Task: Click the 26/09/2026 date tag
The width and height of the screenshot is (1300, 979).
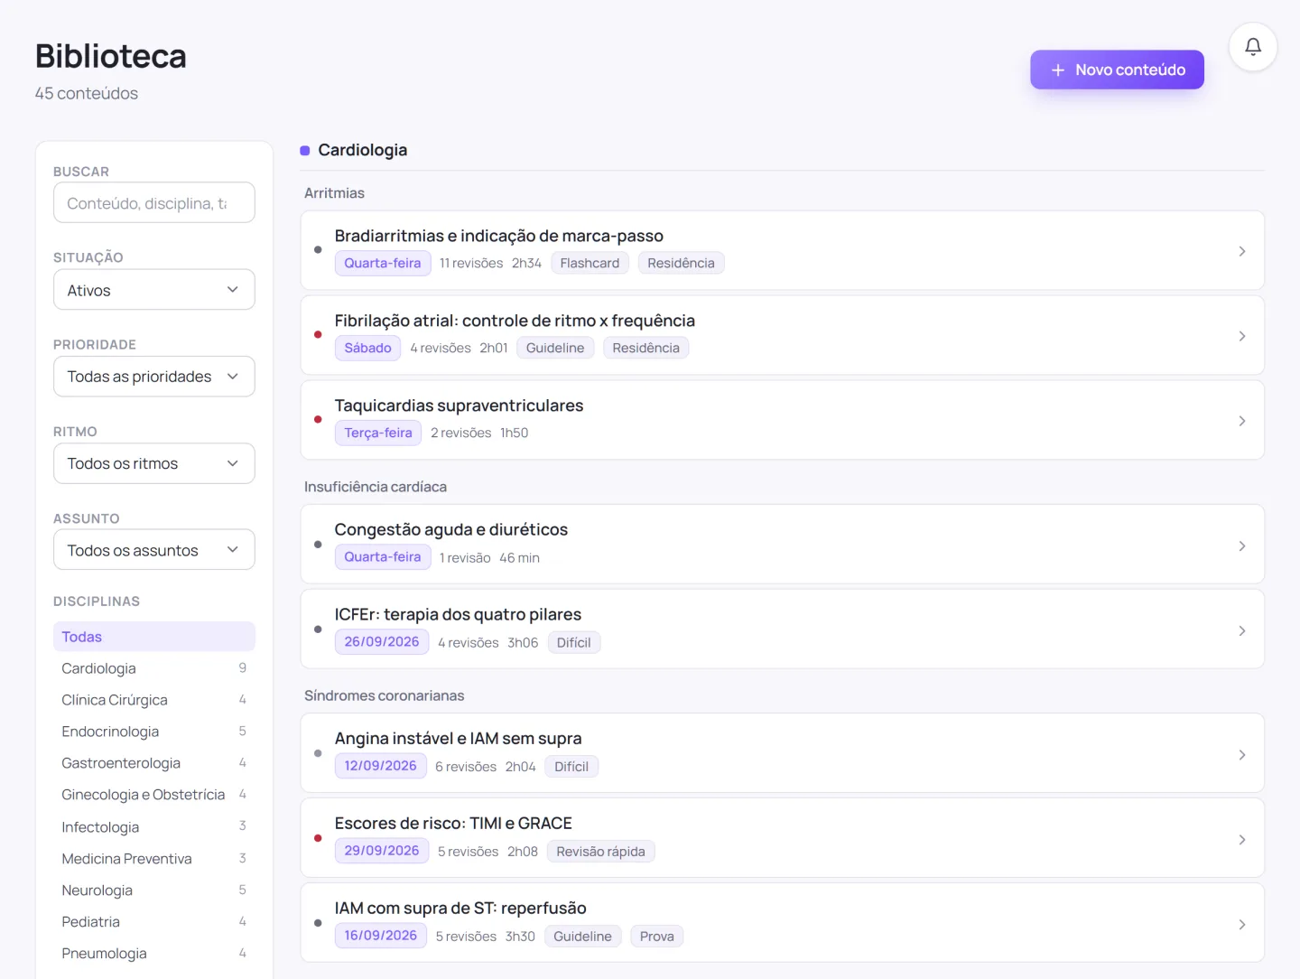Action: click(x=382, y=642)
